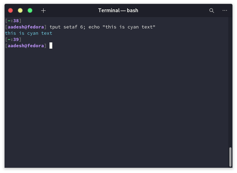Click the "Terminal — bash" window title
The width and height of the screenshot is (237, 173).
click(118, 10)
